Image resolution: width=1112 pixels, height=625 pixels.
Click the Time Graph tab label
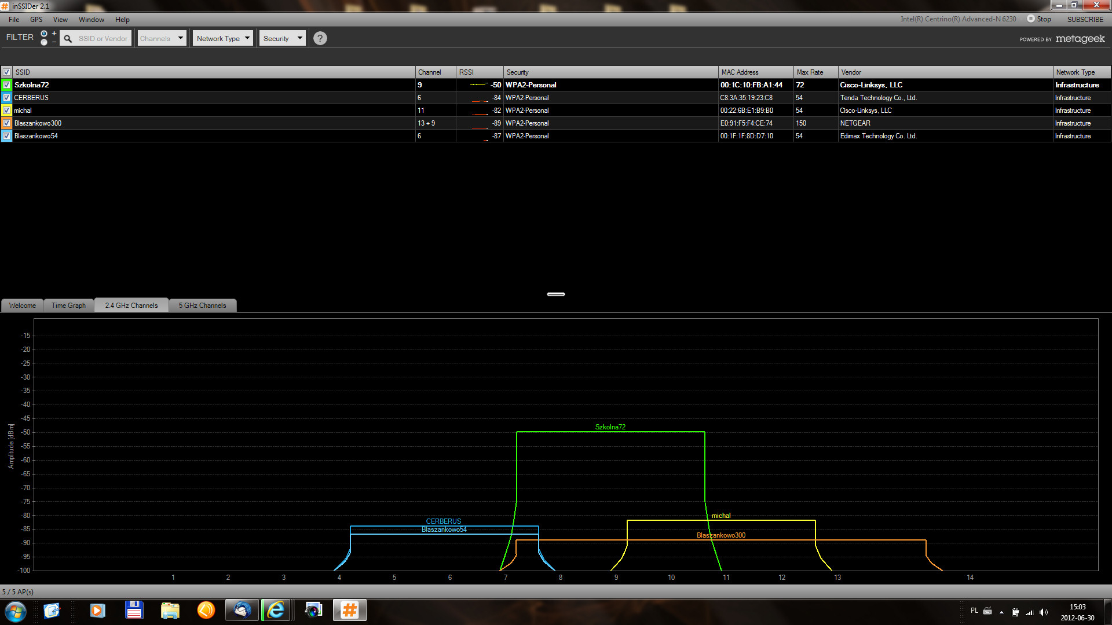[68, 305]
